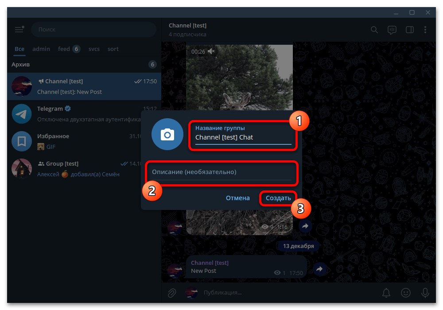The image size is (443, 310).
Task: Switch to the svcs folder tab
Action: point(94,49)
